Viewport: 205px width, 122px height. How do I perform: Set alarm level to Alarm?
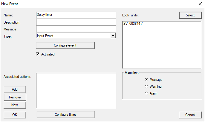coord(146,93)
